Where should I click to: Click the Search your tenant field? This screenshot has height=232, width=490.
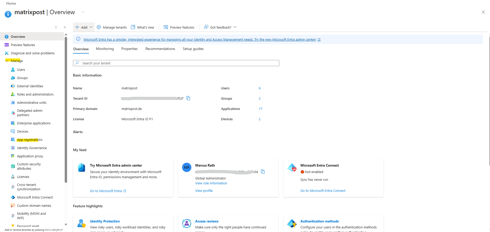point(176,63)
